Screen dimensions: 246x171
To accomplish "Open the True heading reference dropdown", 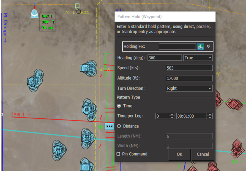I will click(x=198, y=58).
